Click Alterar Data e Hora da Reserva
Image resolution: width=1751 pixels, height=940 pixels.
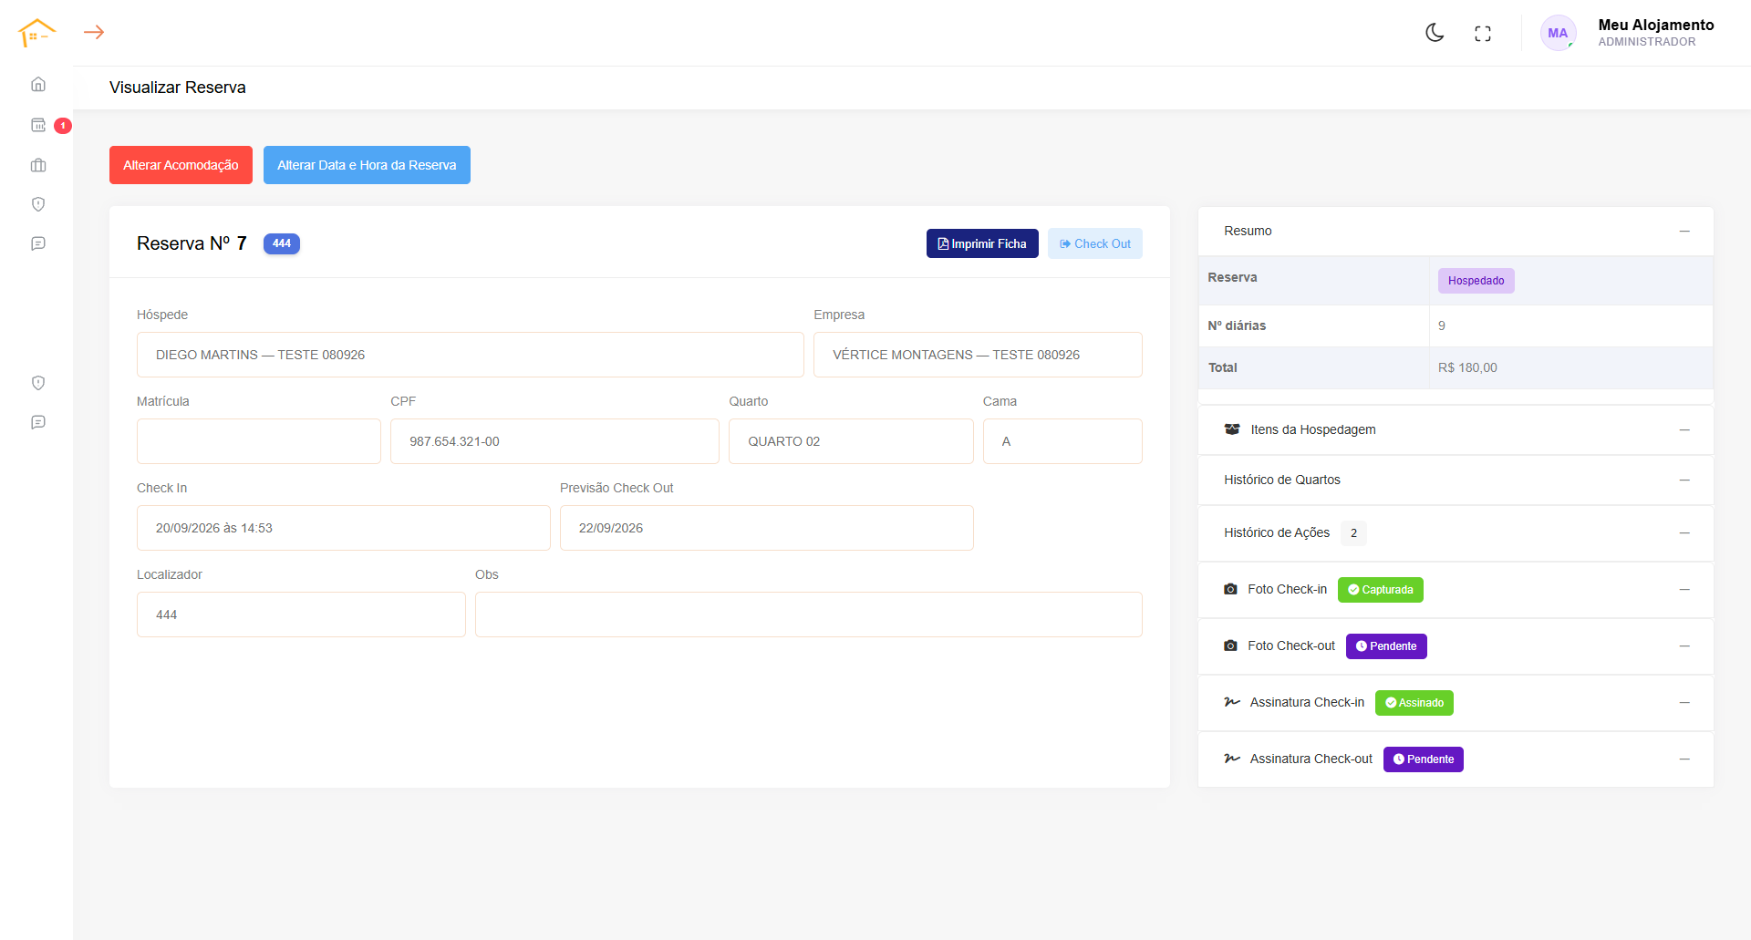[x=367, y=165]
